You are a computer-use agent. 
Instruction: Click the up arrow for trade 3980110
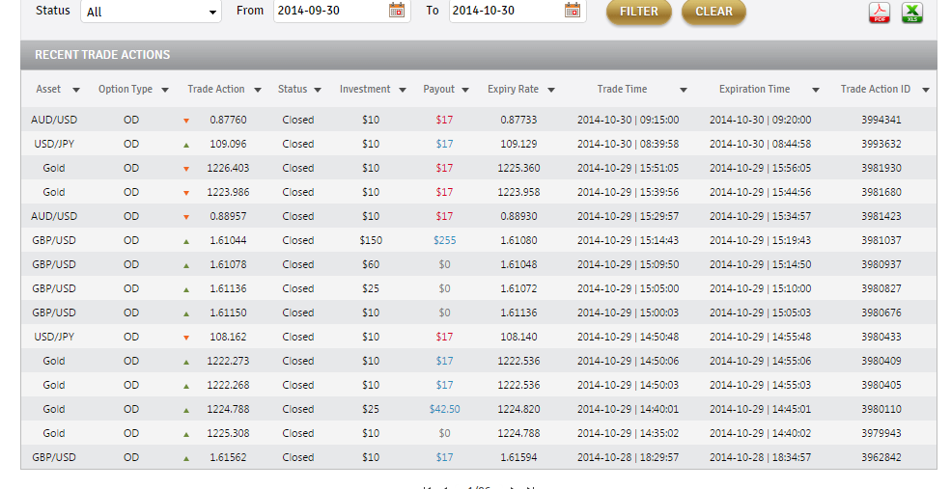click(186, 410)
